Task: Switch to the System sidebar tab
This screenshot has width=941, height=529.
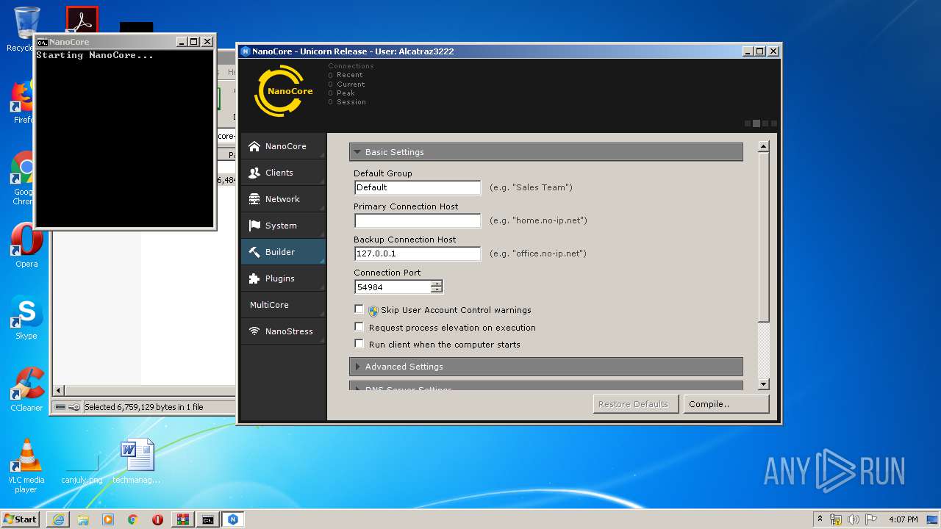Action: pos(283,226)
